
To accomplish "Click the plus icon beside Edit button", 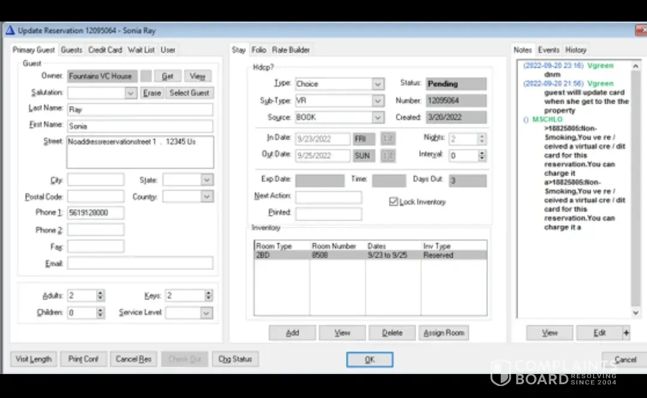I will coord(627,333).
